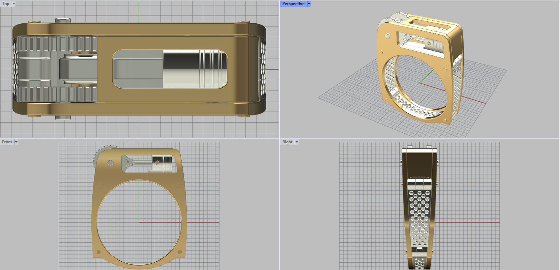Select the Right viewport title label
This screenshot has width=560, height=270.
pyautogui.click(x=287, y=142)
